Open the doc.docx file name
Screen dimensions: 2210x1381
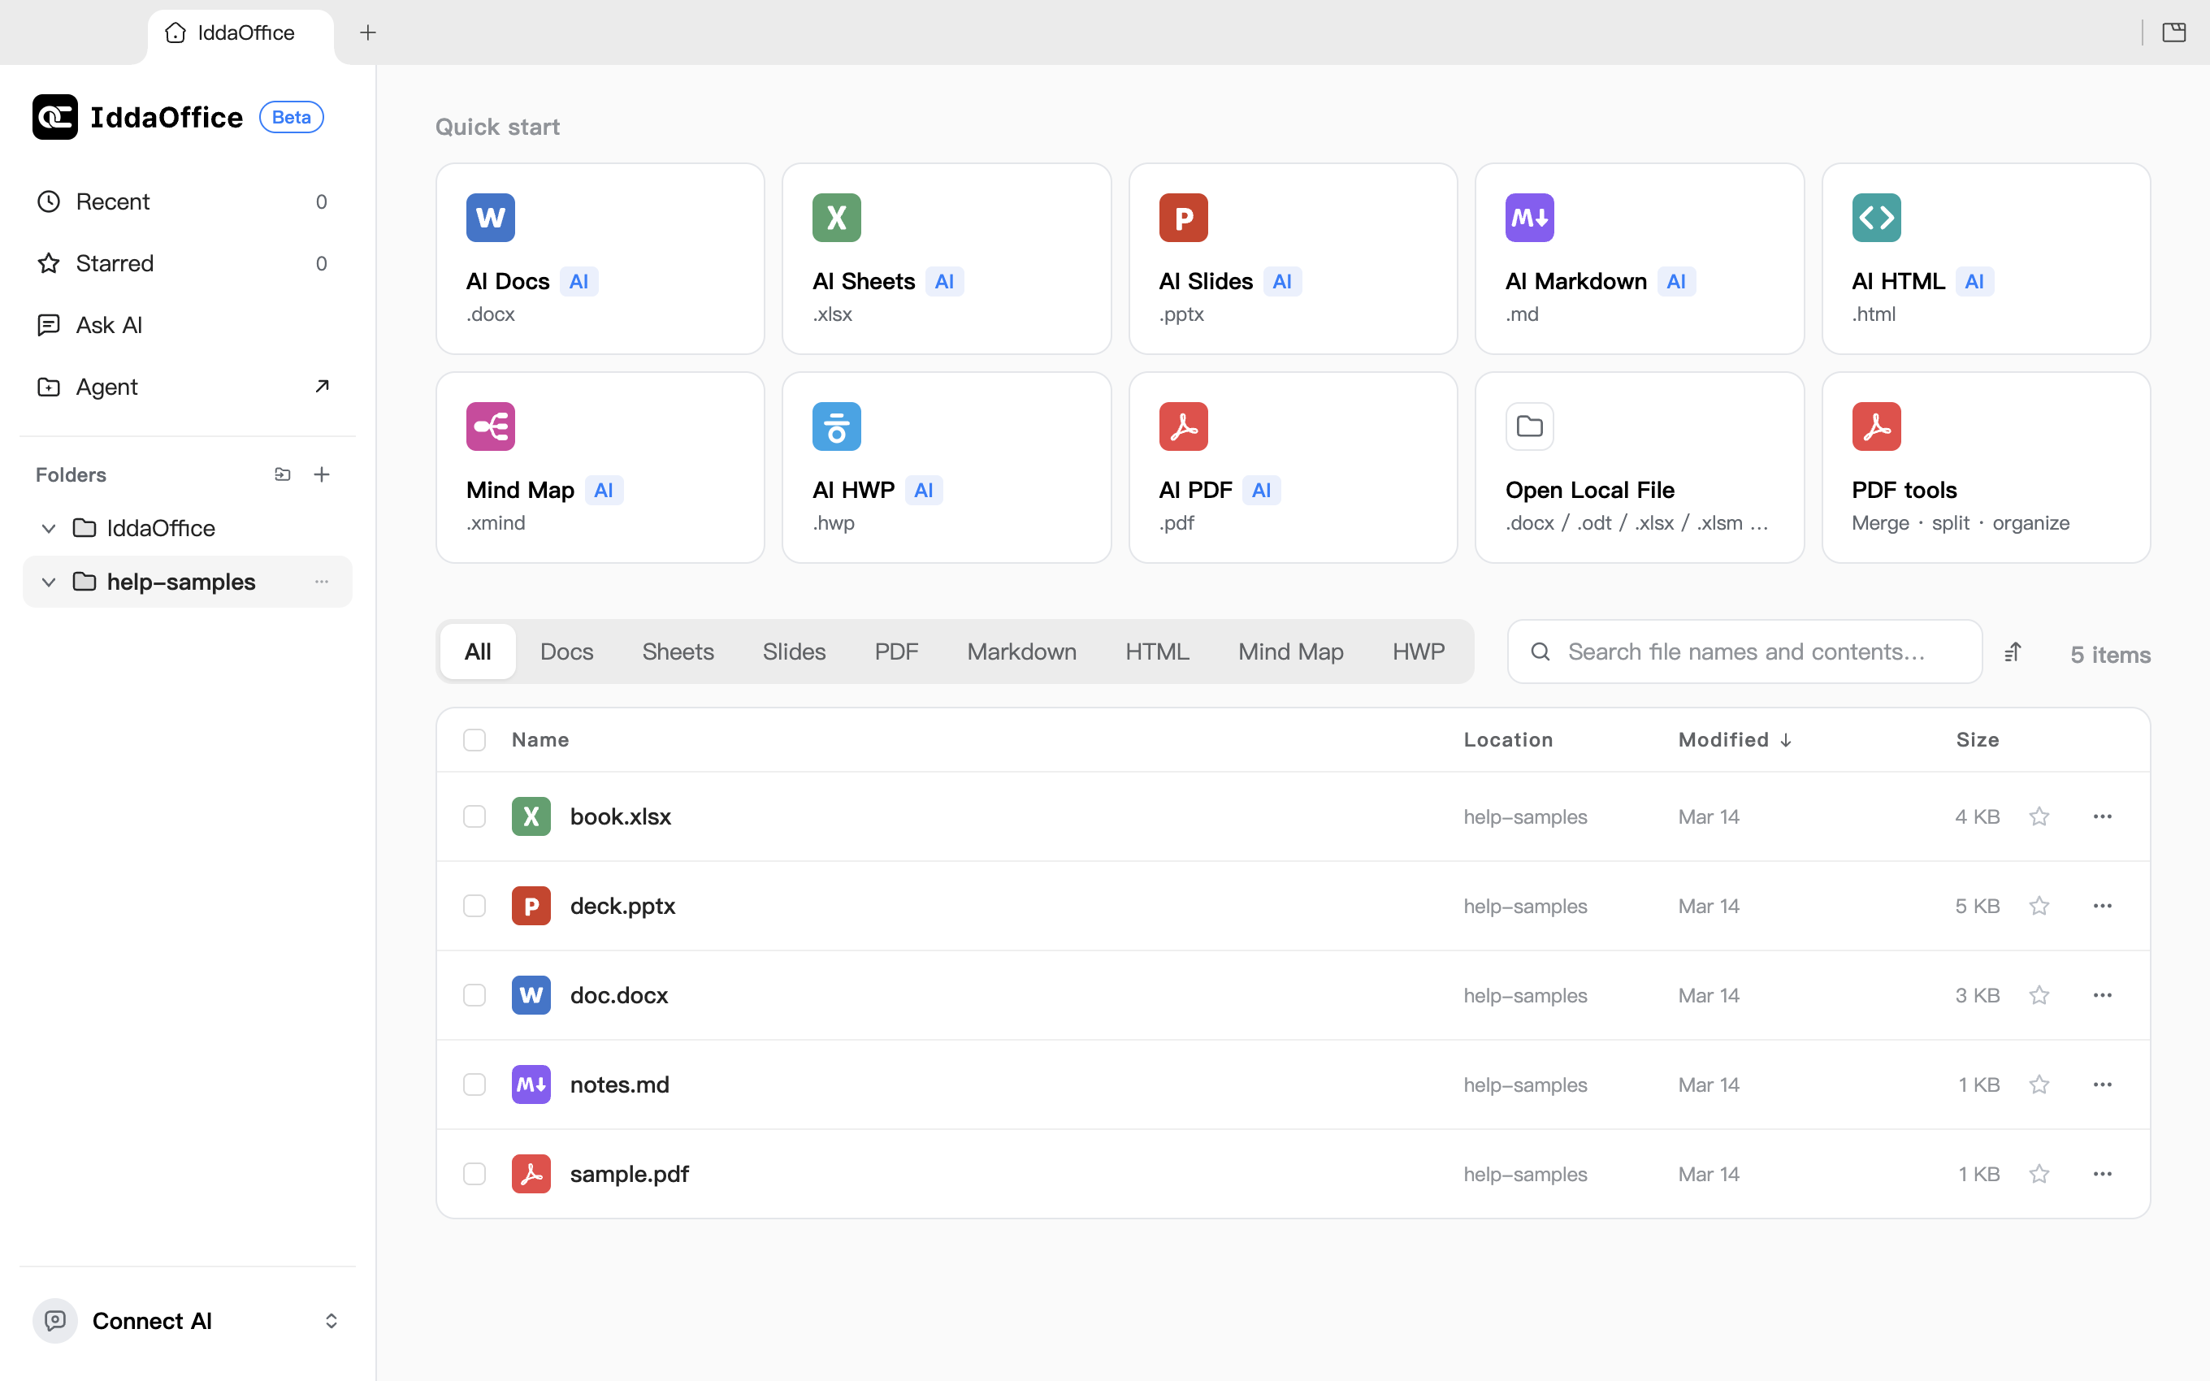click(619, 996)
